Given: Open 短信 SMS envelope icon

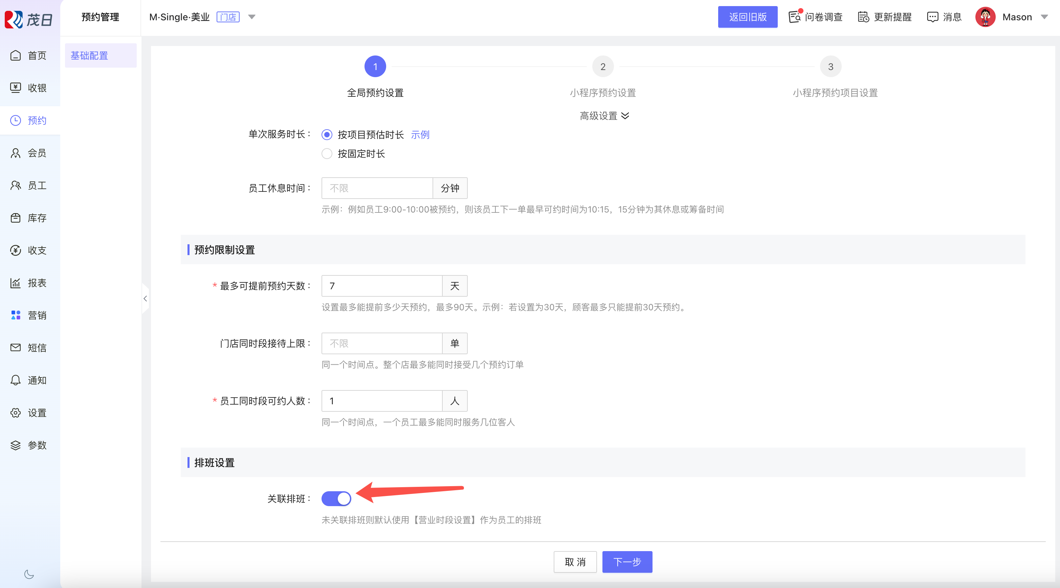Looking at the screenshot, I should [x=16, y=348].
